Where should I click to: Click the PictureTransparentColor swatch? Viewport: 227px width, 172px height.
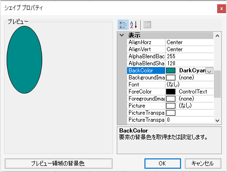point(171,113)
